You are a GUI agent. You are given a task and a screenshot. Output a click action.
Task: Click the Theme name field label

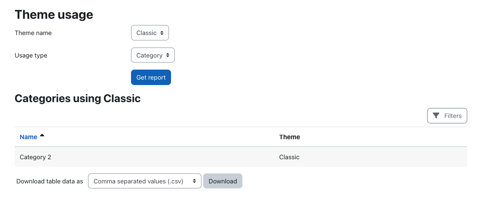[33, 33]
